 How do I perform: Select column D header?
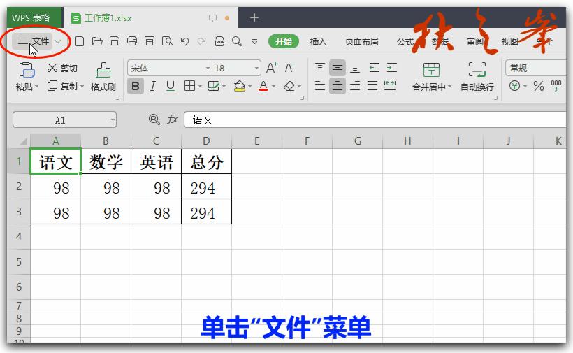(206, 141)
